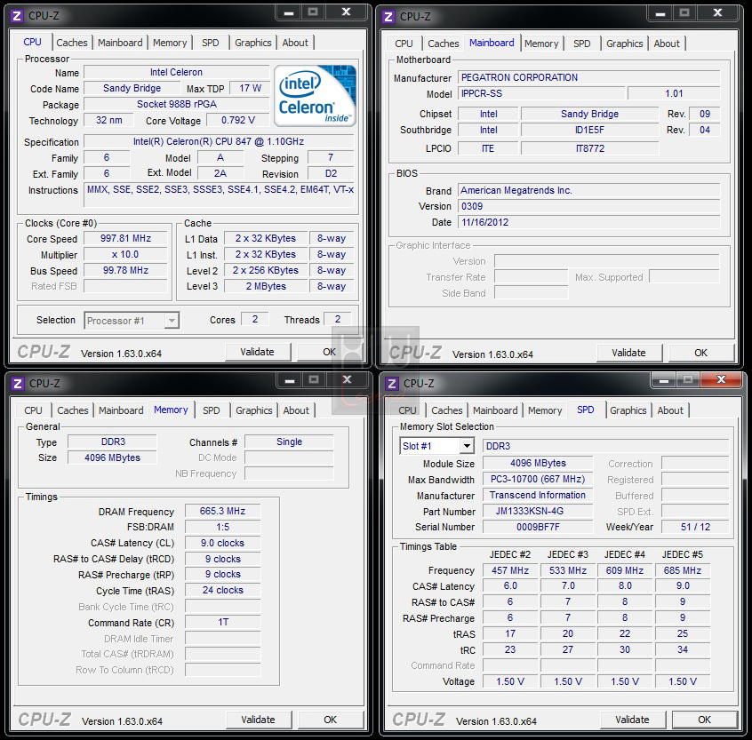The height and width of the screenshot is (740, 752).
Task: Click CPU-Z logo icon in CPU window title bar
Action: pos(17,16)
